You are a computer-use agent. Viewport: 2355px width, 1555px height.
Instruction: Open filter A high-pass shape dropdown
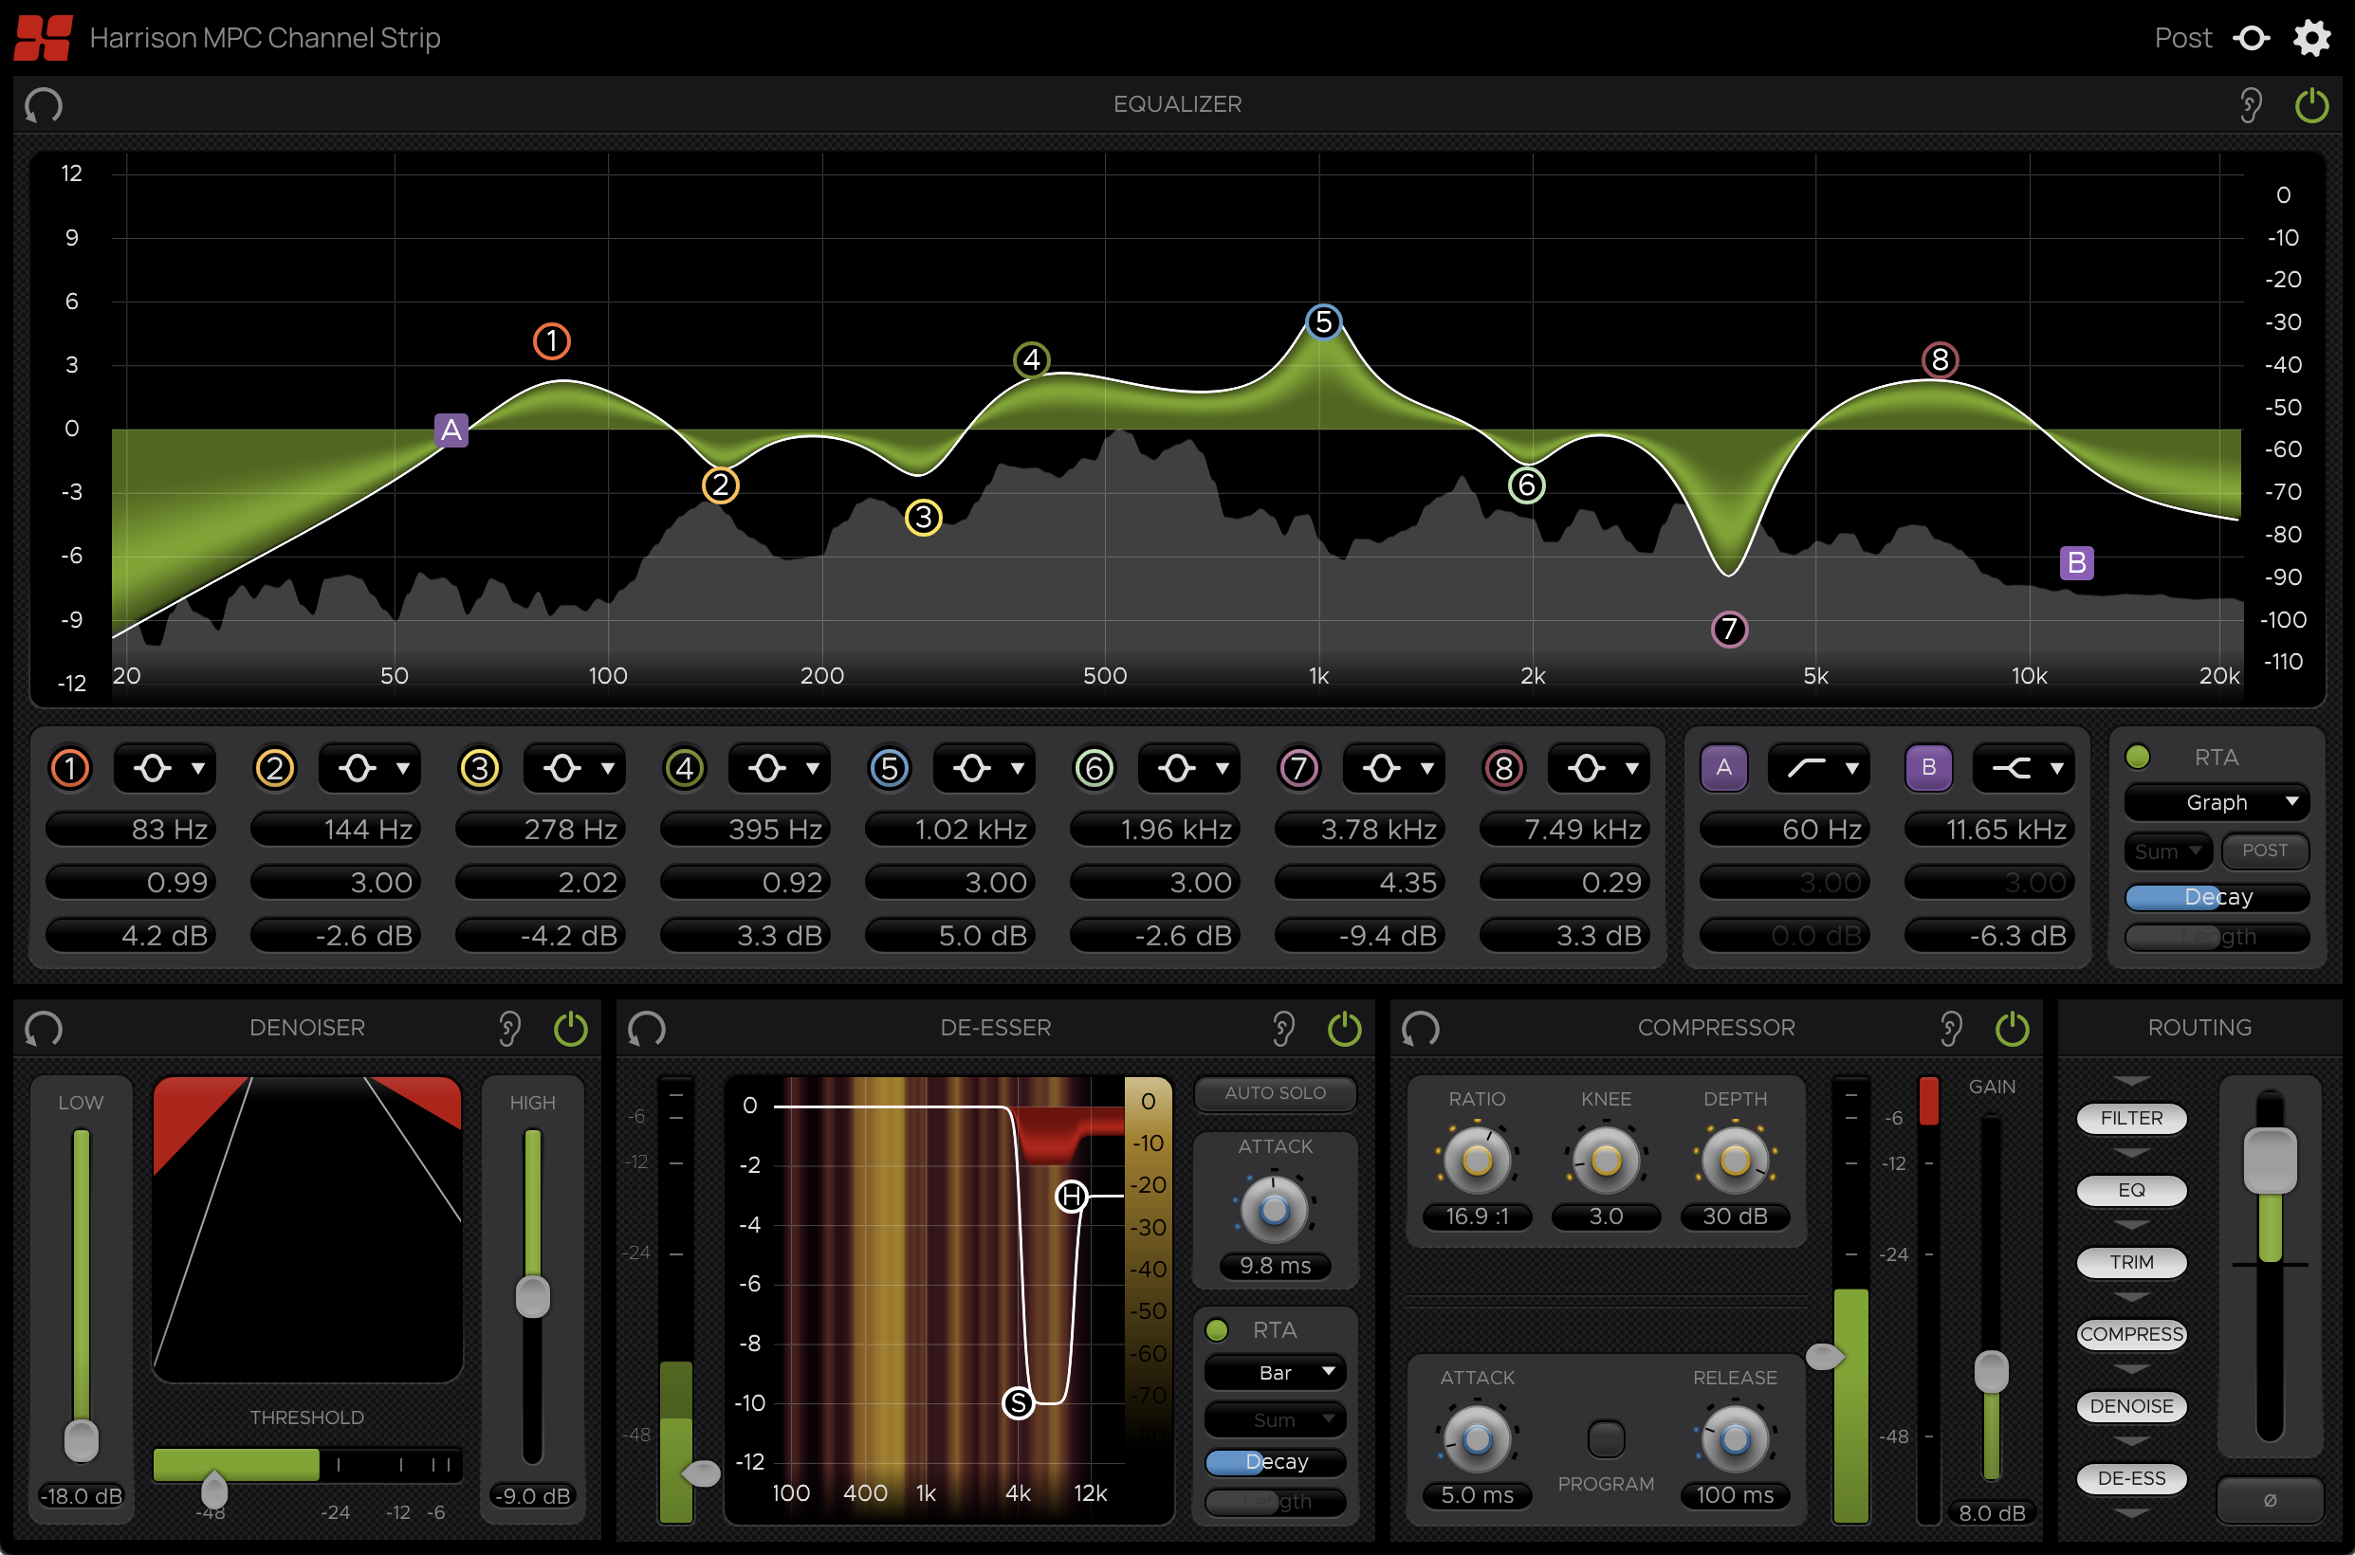(1818, 768)
